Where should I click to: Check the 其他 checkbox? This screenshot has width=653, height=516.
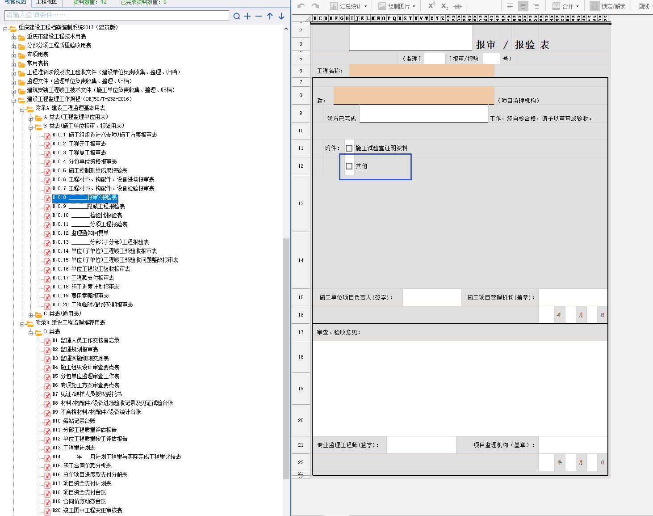[x=349, y=166]
